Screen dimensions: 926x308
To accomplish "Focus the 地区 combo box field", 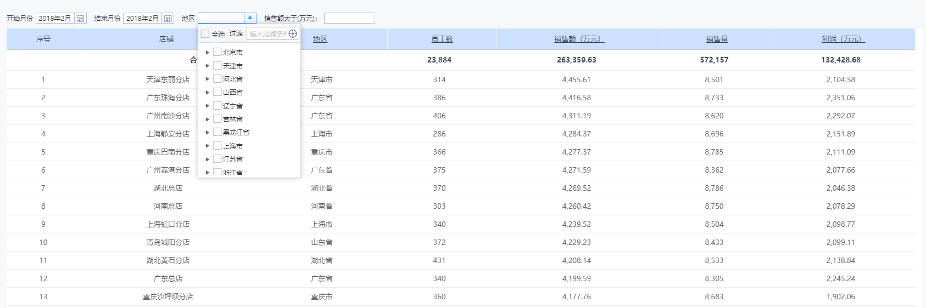I will pyautogui.click(x=221, y=18).
